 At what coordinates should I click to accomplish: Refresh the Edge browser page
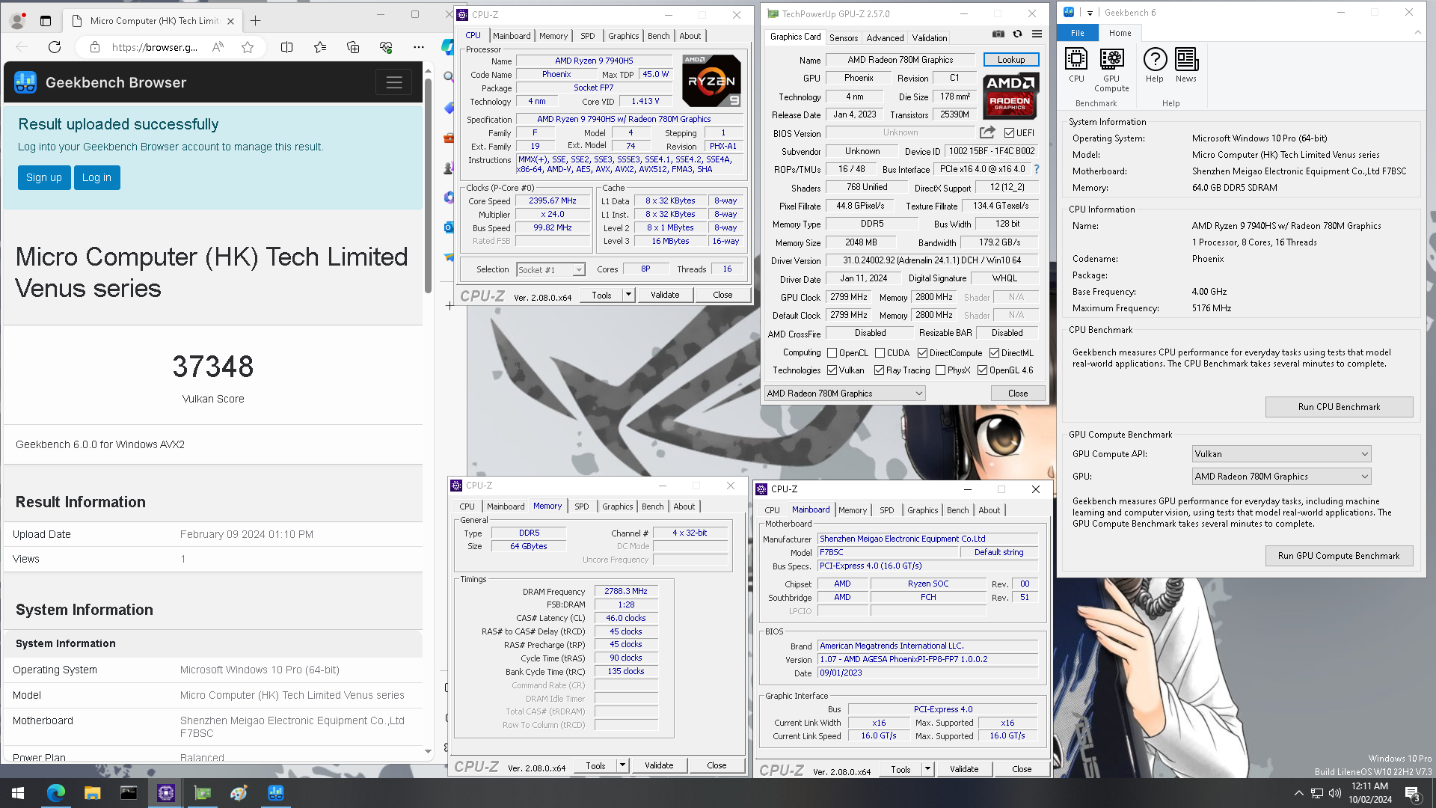pyautogui.click(x=55, y=47)
